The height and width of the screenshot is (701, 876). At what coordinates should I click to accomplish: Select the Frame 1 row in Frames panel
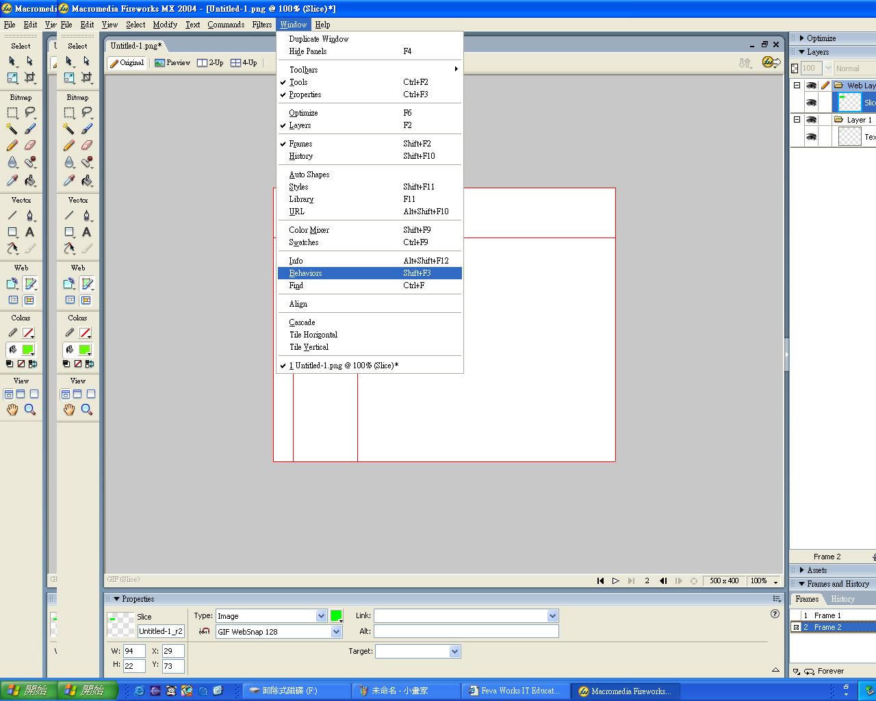click(x=834, y=615)
